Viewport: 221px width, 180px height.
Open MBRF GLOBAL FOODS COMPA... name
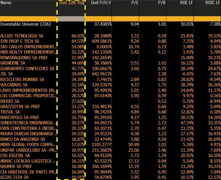click(x=28, y=145)
